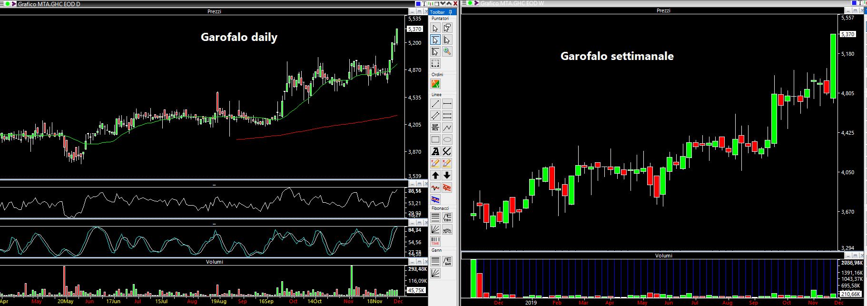The image size is (867, 306).
Task: Activate the zoom magnifier tool
Action: click(447, 51)
